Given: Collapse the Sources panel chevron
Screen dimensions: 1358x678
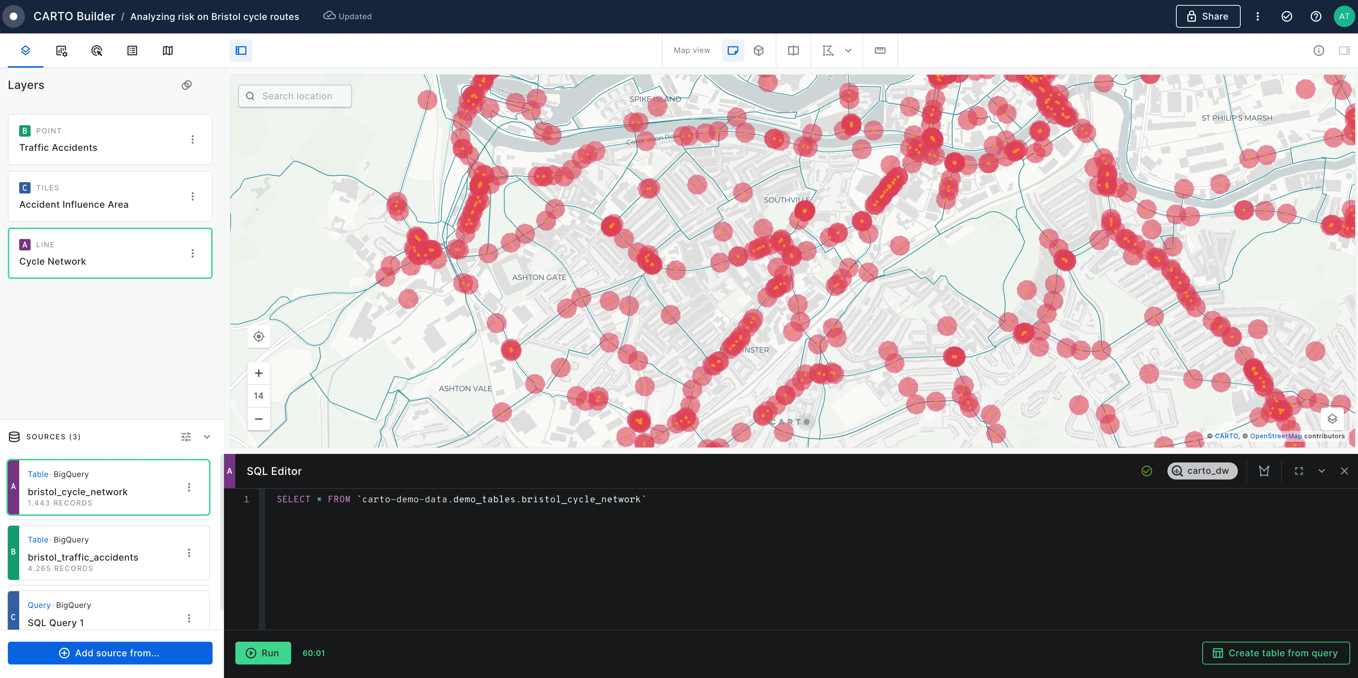Looking at the screenshot, I should tap(207, 436).
